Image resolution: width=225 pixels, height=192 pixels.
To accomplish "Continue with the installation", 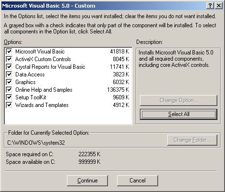I will pos(87,181).
